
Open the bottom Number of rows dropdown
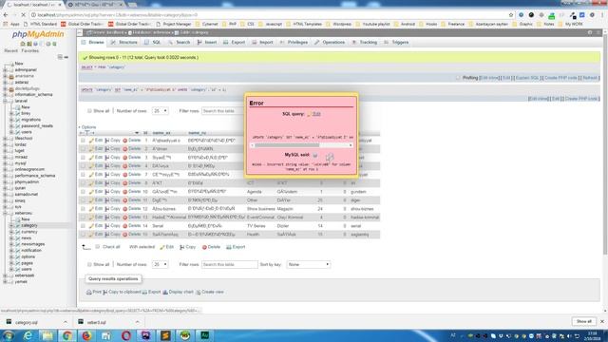point(161,264)
